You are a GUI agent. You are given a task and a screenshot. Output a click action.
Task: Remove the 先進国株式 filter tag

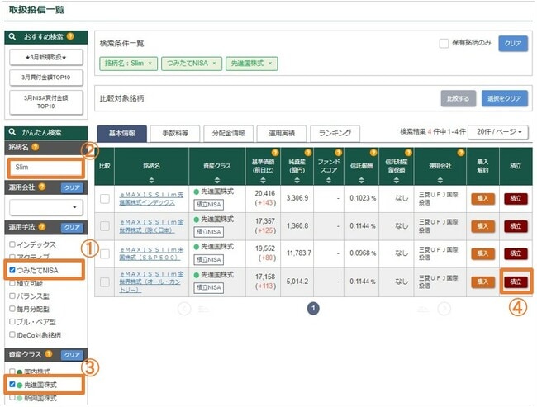pyautogui.click(x=270, y=64)
